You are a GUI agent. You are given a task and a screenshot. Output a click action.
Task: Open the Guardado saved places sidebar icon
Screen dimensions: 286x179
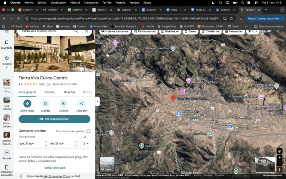(x=7, y=43)
